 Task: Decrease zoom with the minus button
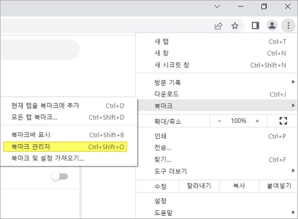(x=219, y=121)
